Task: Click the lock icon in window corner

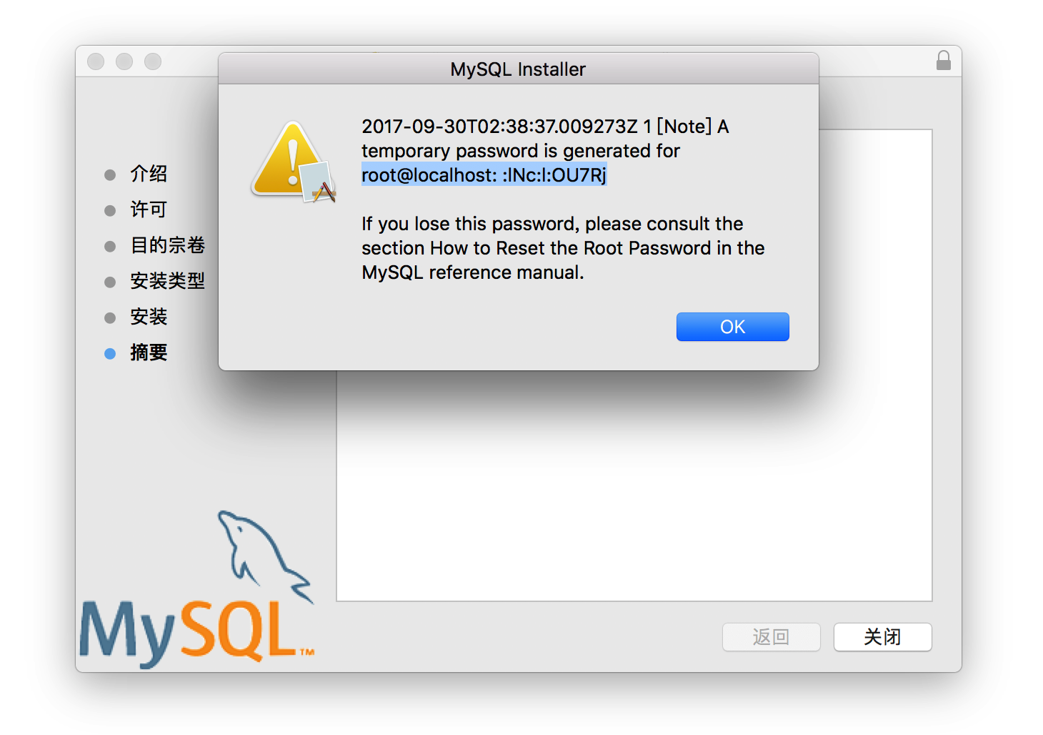Action: [944, 61]
